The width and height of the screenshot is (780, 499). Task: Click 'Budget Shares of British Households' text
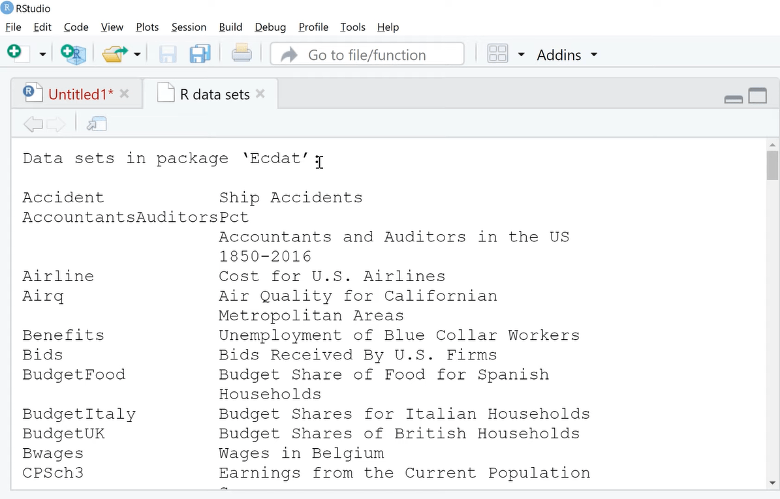coord(399,434)
